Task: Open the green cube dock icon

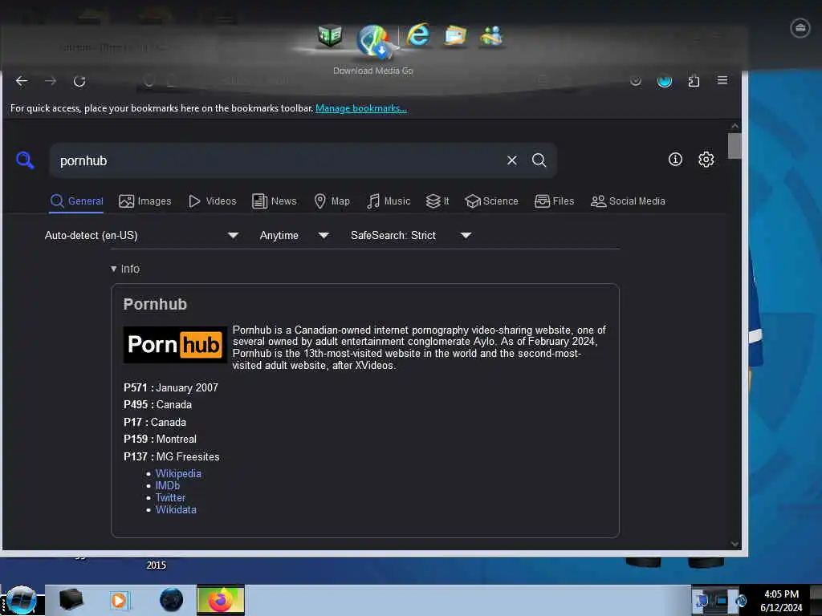Action: pyautogui.click(x=330, y=36)
